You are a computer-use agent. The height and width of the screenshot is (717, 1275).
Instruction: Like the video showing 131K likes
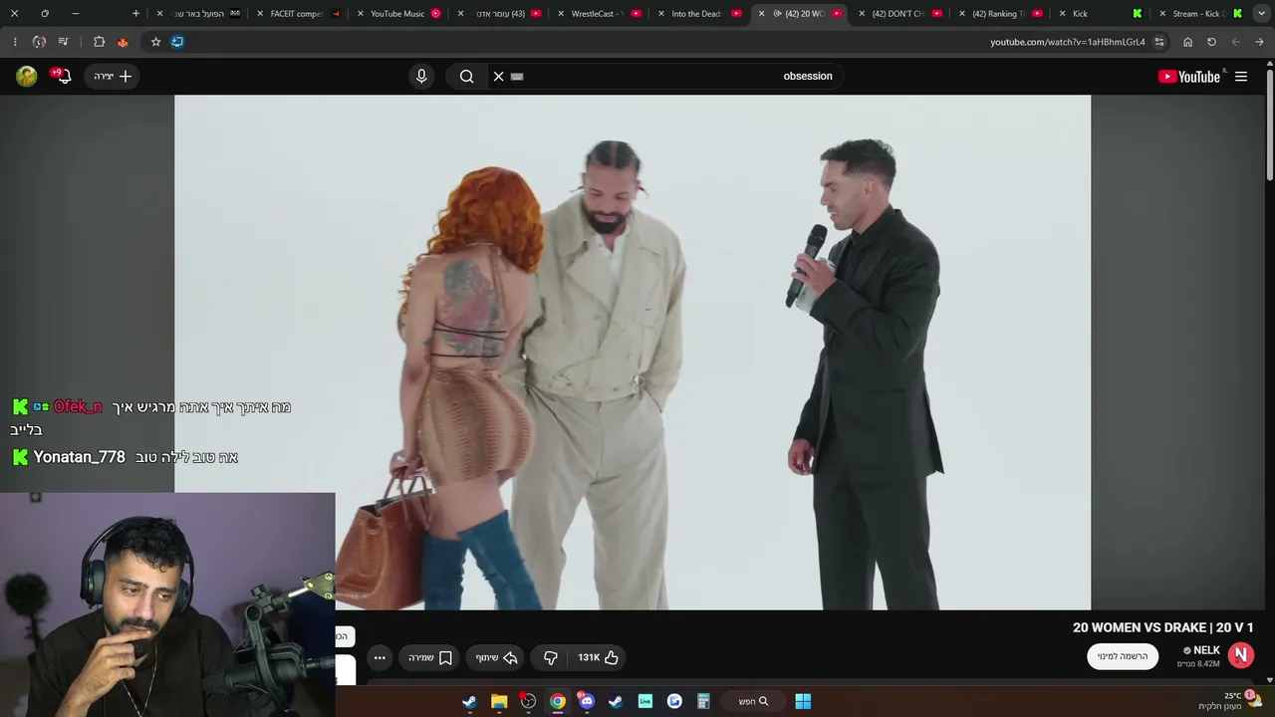point(599,657)
